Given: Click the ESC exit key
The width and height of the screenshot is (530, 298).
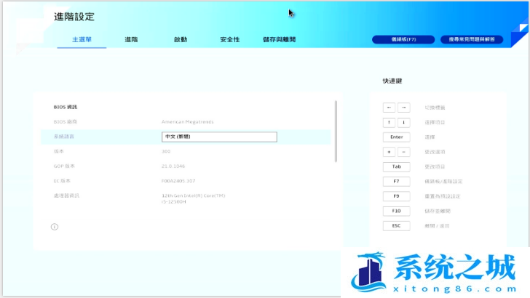Looking at the screenshot, I should click(396, 226).
